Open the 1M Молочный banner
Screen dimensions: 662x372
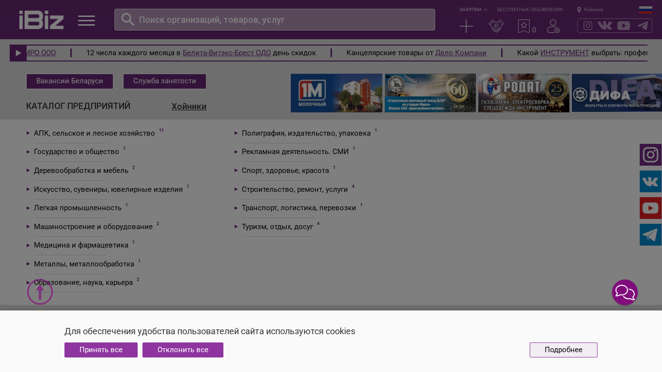336,93
